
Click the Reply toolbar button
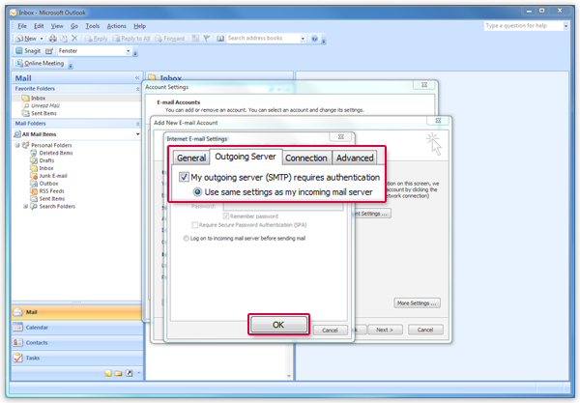click(x=96, y=39)
